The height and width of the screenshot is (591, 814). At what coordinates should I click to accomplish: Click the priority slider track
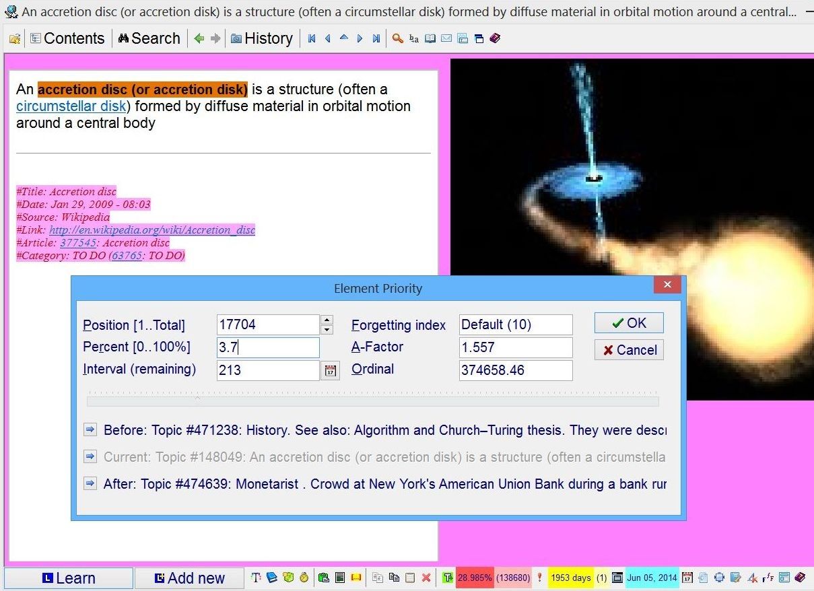click(372, 401)
